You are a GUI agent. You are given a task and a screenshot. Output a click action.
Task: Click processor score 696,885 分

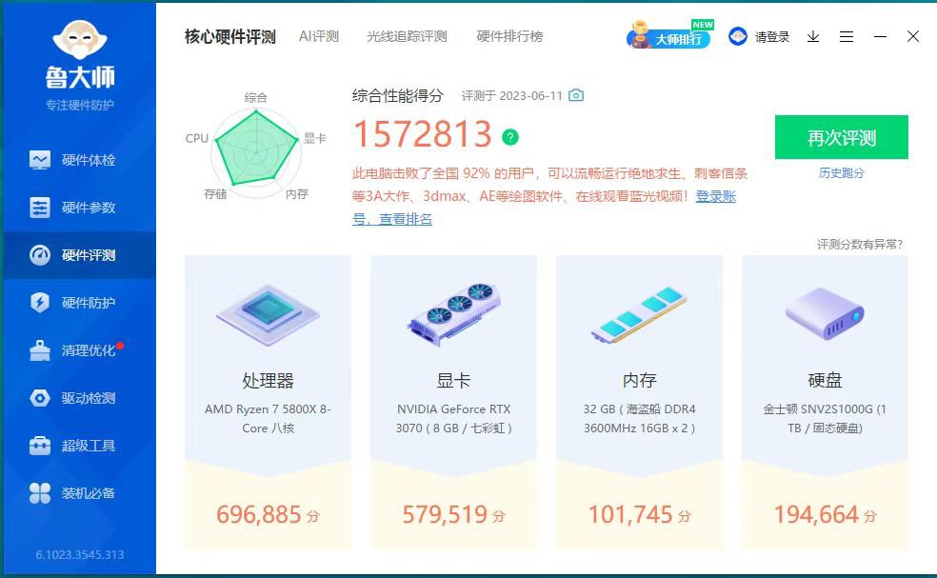pyautogui.click(x=268, y=514)
